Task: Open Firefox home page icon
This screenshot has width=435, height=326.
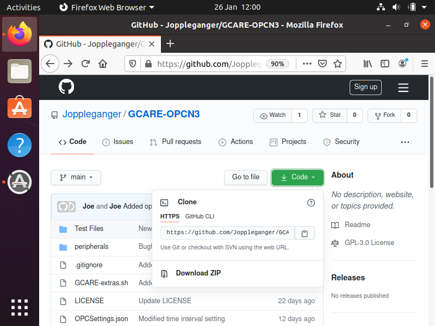Action: tap(103, 64)
